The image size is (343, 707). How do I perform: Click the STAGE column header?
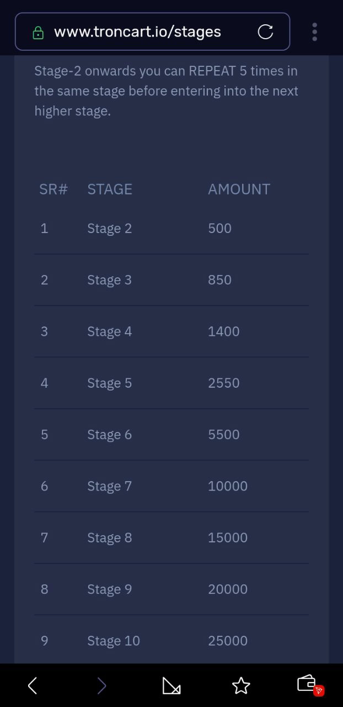click(110, 189)
